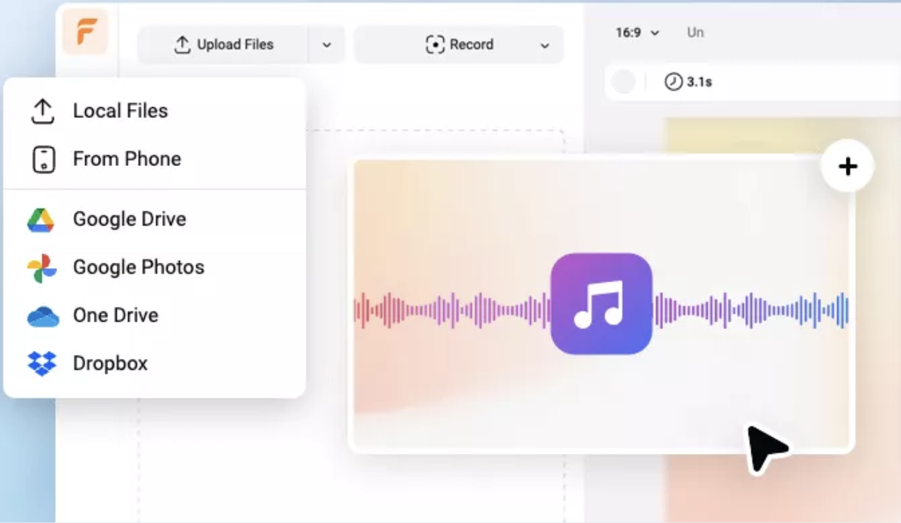This screenshot has height=523, width=901.
Task: Click the purple music note icon on canvas
Action: (x=601, y=304)
